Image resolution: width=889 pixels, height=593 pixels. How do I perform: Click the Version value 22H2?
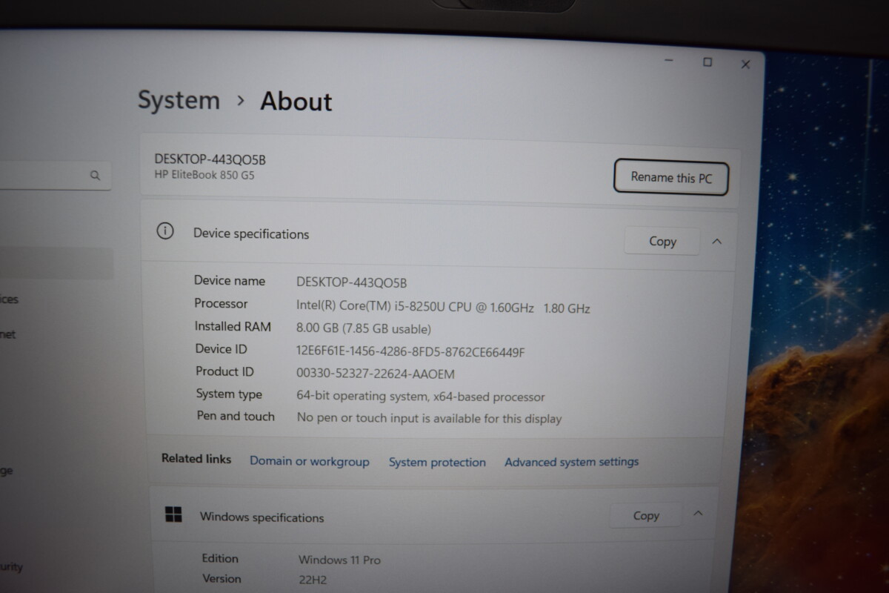pos(313,580)
